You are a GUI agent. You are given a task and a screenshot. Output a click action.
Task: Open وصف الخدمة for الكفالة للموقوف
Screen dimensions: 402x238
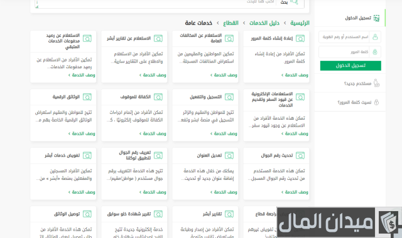153,133
